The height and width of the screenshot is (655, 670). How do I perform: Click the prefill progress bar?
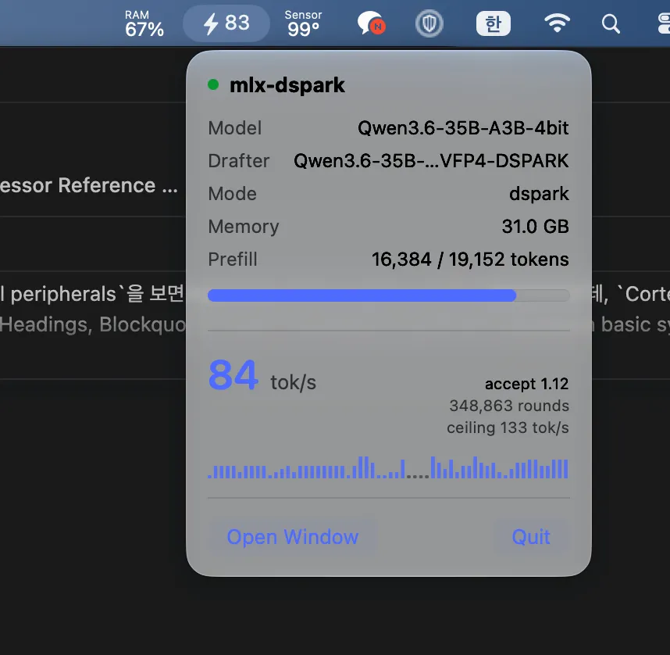tap(388, 295)
